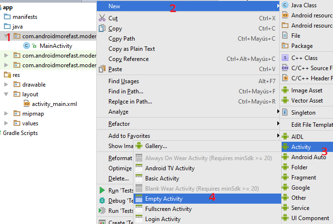Click the File document icon in submenu

pos(285,35)
